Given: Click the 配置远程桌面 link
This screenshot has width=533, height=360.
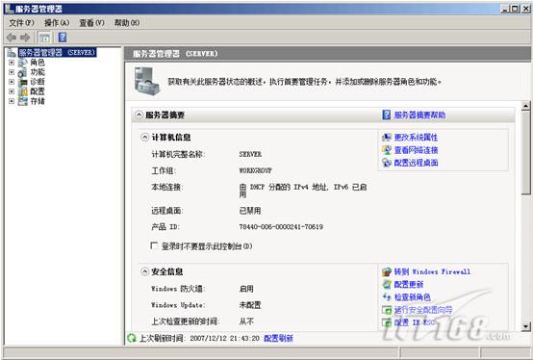Looking at the screenshot, I should tap(416, 163).
